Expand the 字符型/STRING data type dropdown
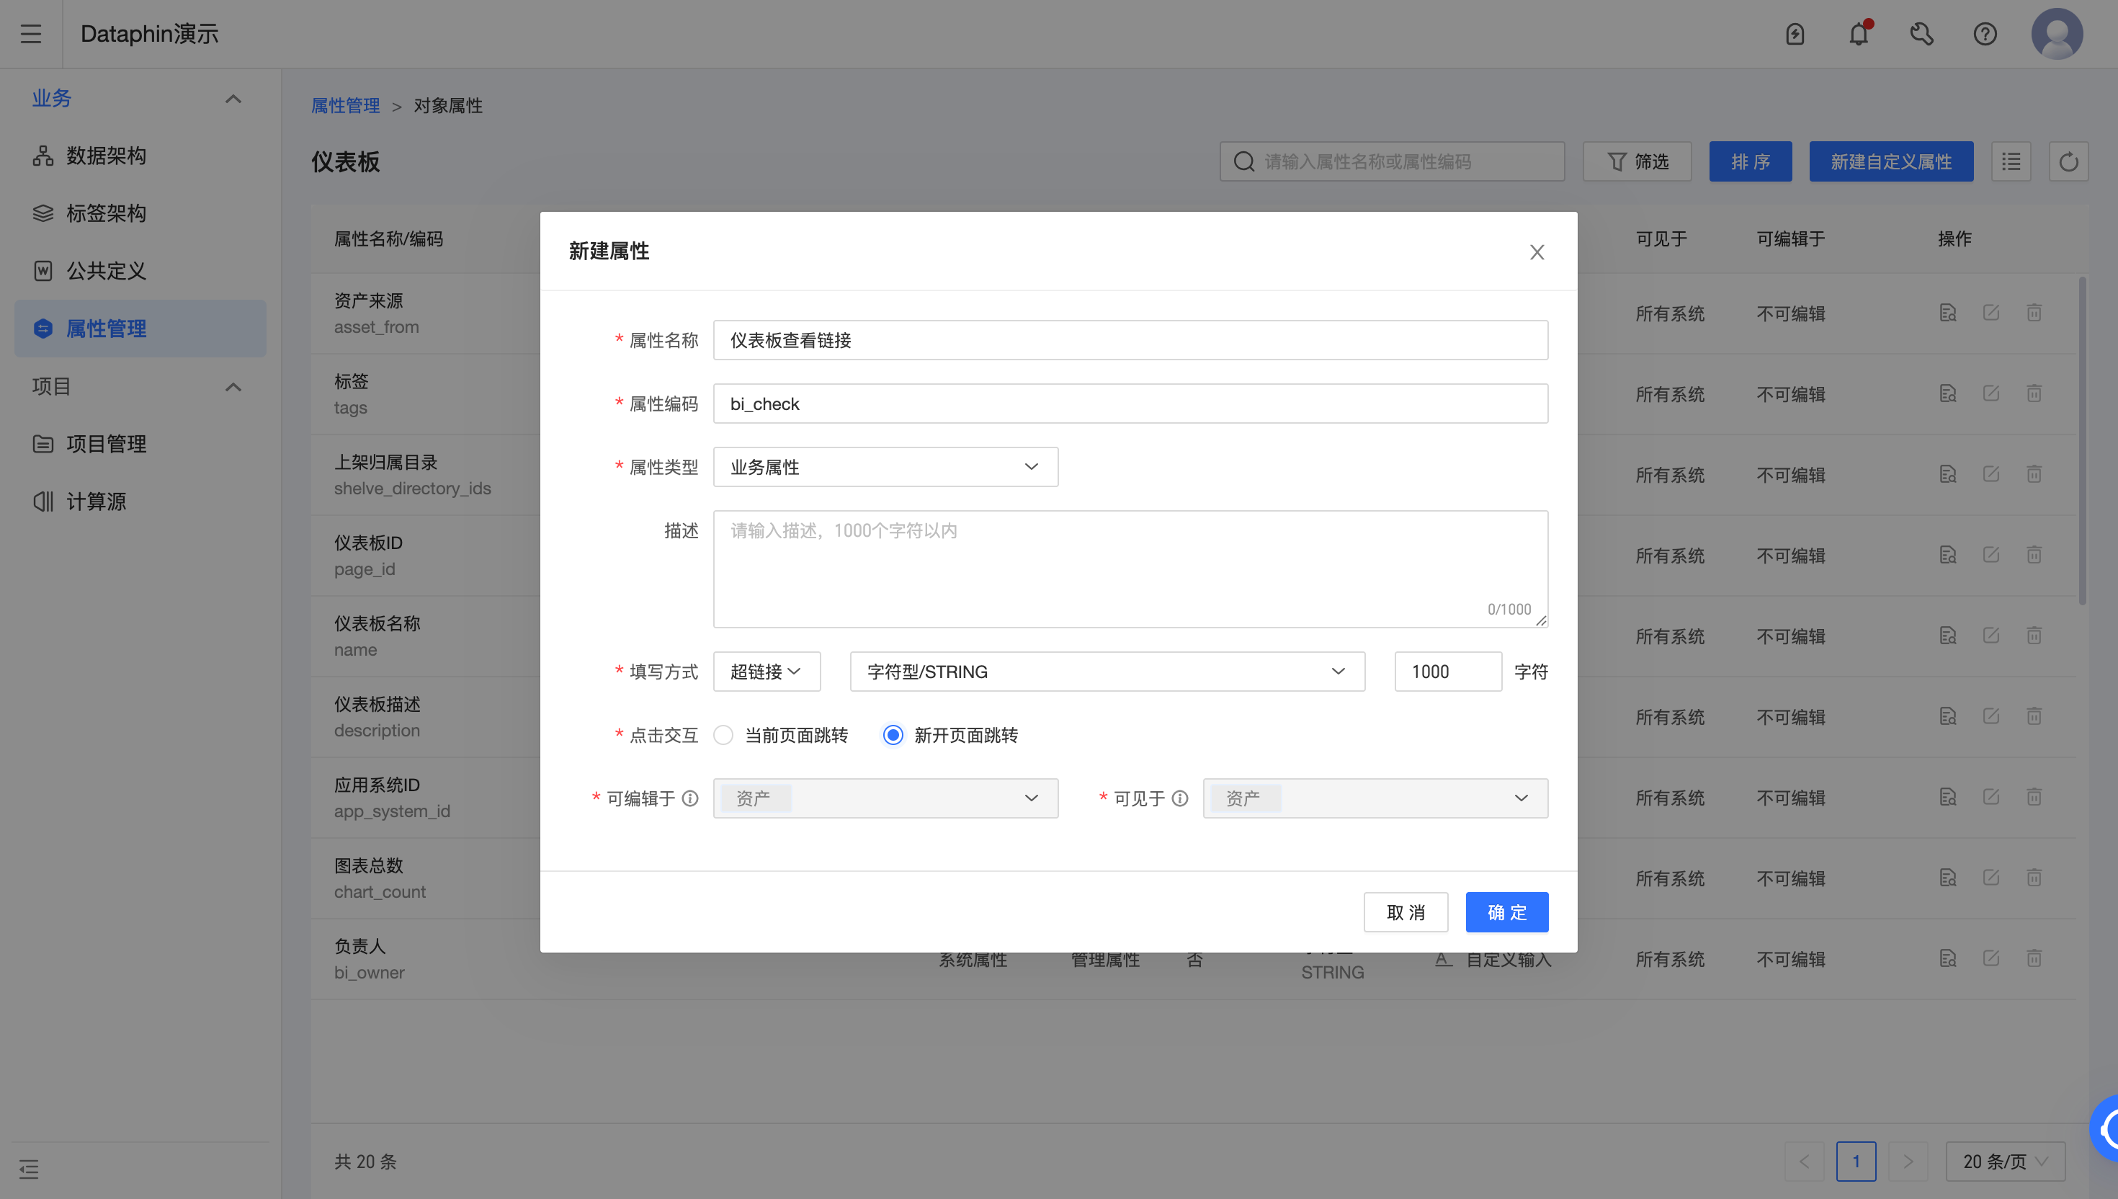 click(x=1107, y=671)
